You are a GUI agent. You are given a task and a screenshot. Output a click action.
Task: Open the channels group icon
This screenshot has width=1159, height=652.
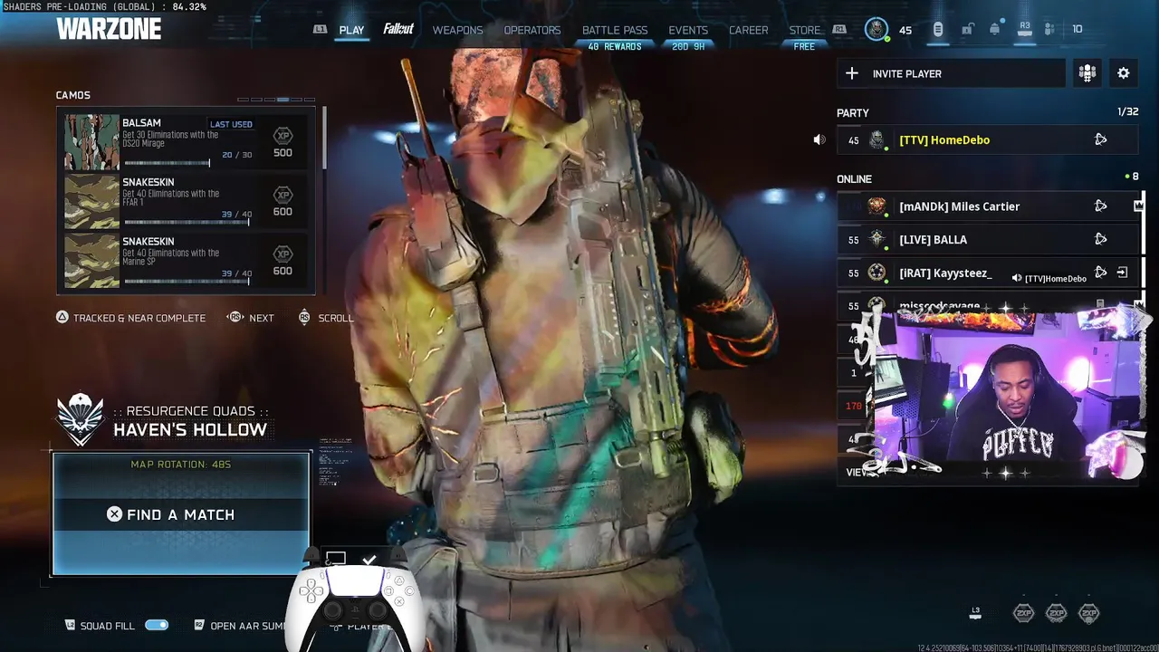1087,73
